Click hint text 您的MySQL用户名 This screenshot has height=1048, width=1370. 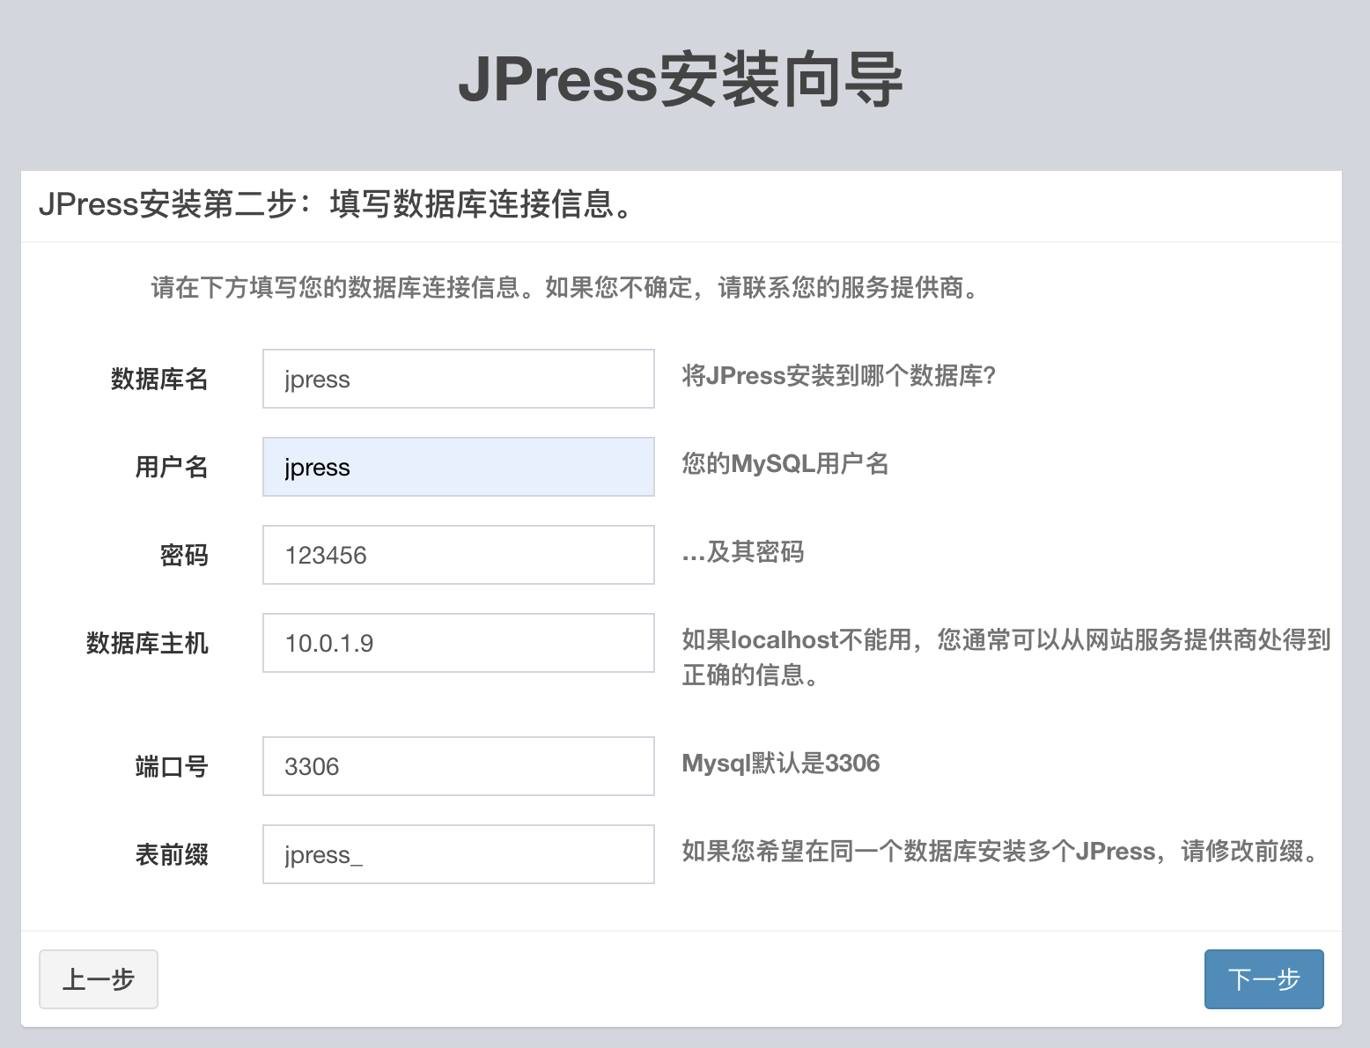click(x=785, y=463)
